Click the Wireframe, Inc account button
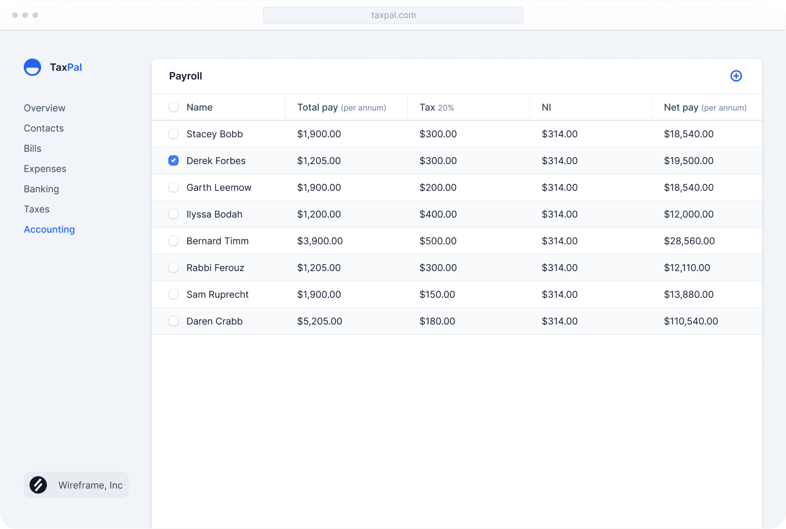Image resolution: width=786 pixels, height=529 pixels. pyautogui.click(x=76, y=485)
